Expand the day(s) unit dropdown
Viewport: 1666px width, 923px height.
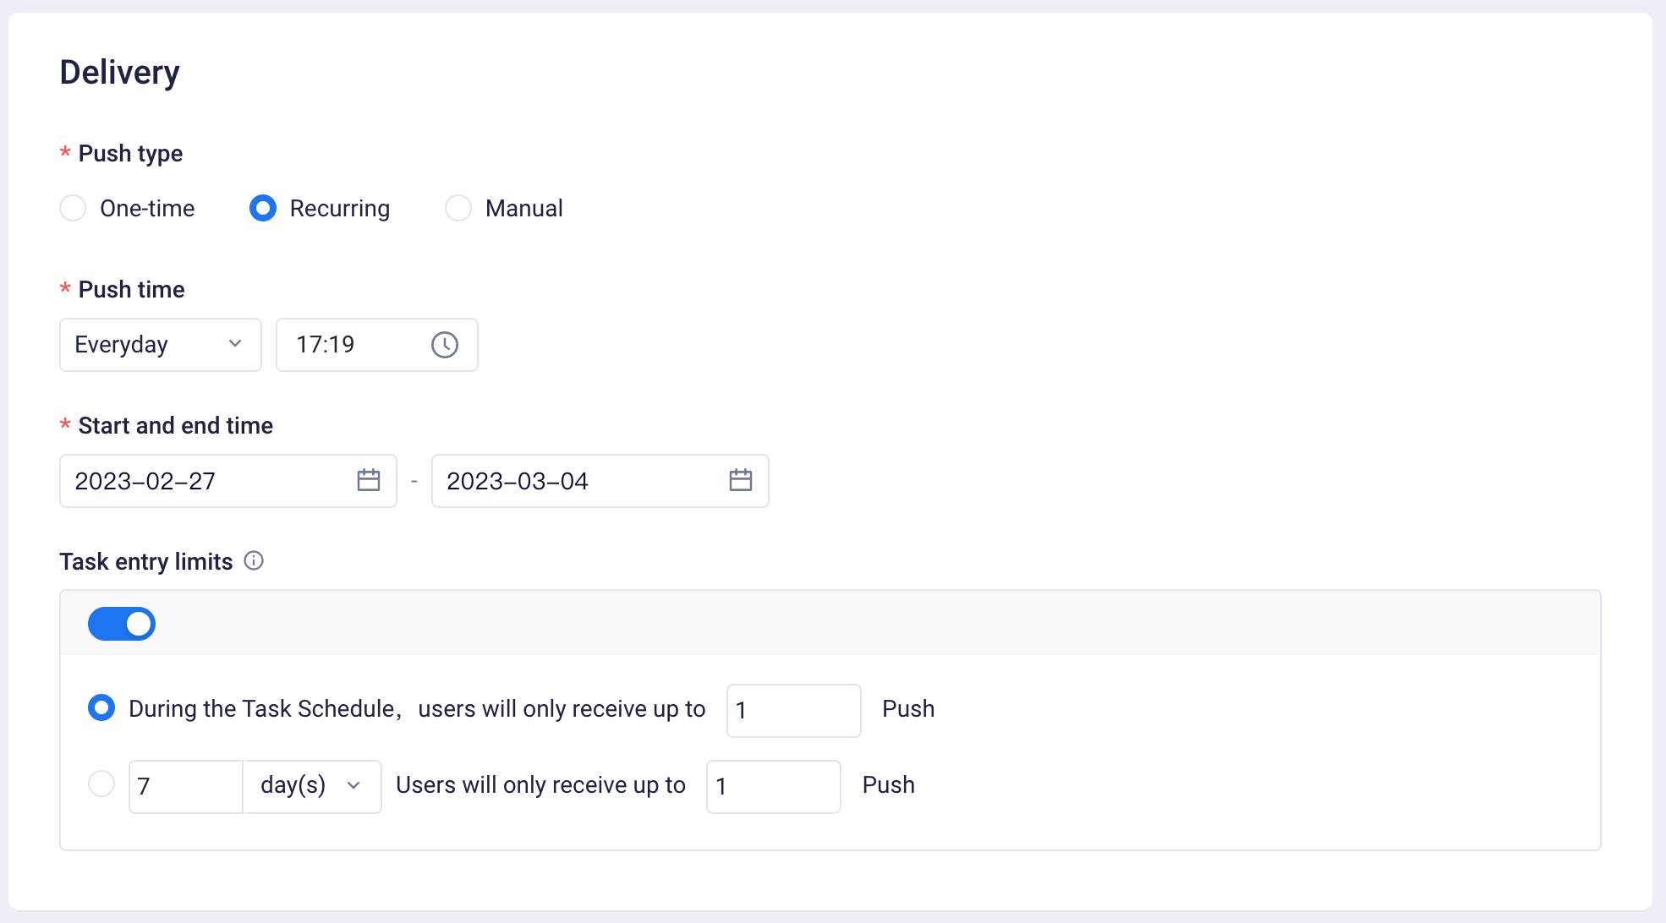coord(311,786)
